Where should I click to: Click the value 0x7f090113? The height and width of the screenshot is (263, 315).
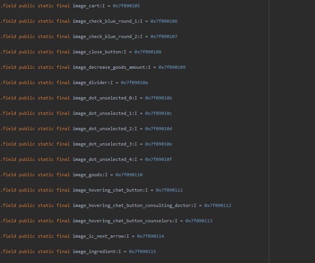[199, 221]
